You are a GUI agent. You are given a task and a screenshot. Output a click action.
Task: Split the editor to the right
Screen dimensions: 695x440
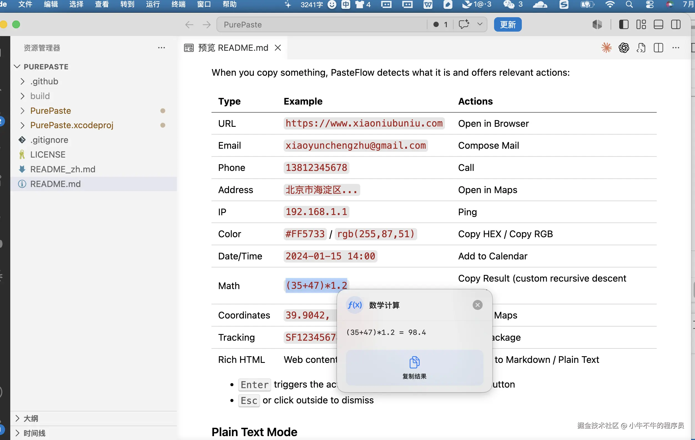coord(658,48)
